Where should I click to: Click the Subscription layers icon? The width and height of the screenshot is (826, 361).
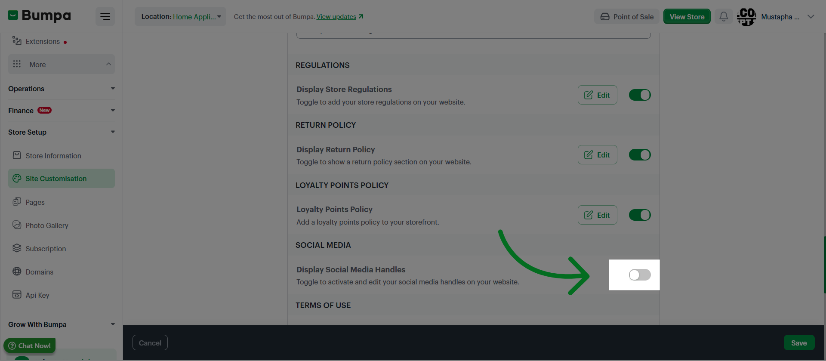17,248
